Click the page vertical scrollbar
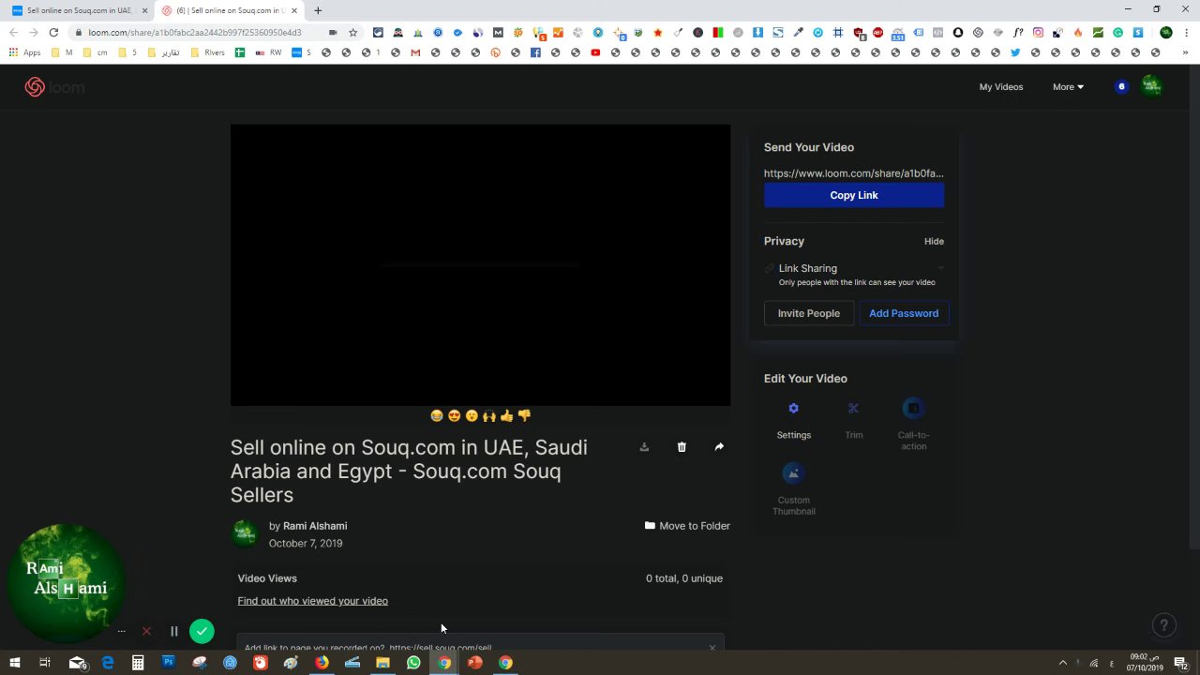Screen dimensions: 1200x675 click(x=1194, y=305)
